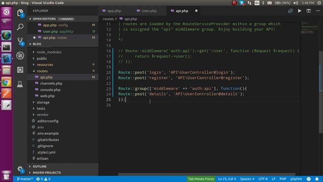Collapse the Open Editors section
The image size is (323, 182).
pos(63,19)
